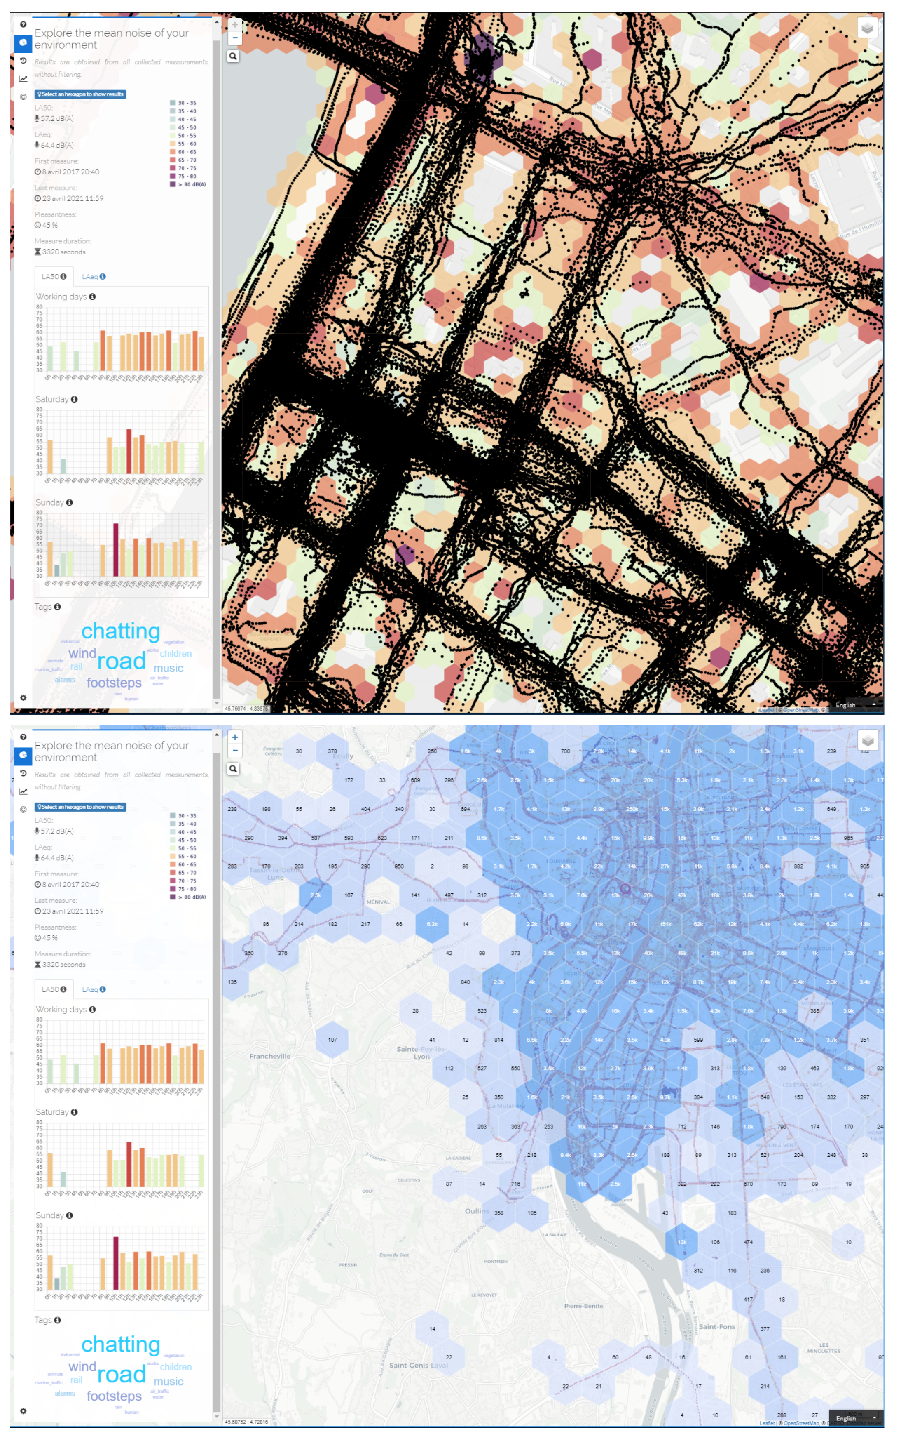This screenshot has height=1441, width=901.
Task: Click copyright icon in lower map sidebar
Action: [23, 809]
